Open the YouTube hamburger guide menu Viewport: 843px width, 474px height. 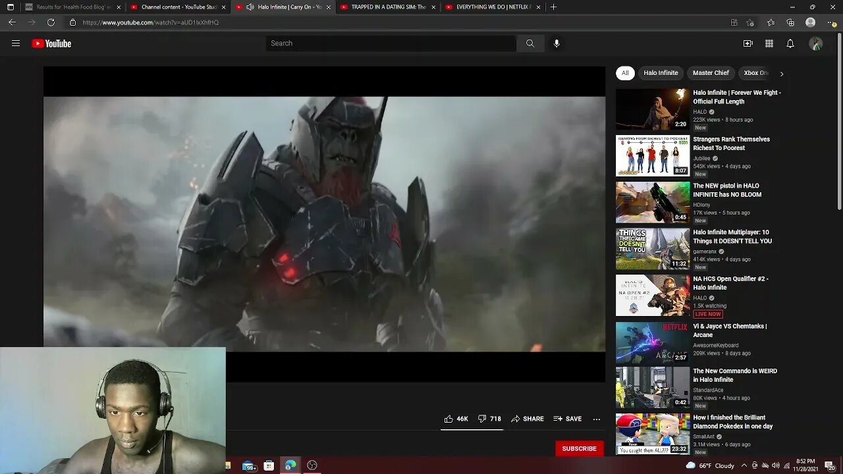(x=16, y=43)
